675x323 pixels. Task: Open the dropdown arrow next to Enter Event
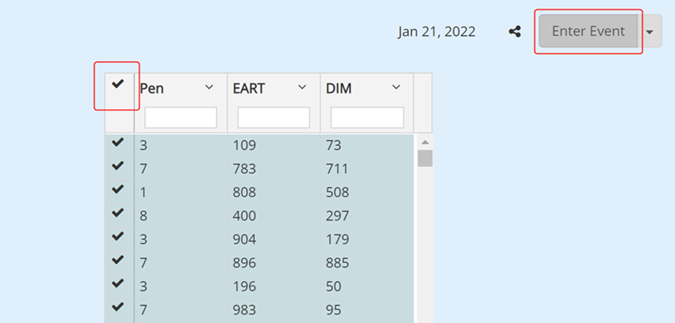tap(649, 32)
